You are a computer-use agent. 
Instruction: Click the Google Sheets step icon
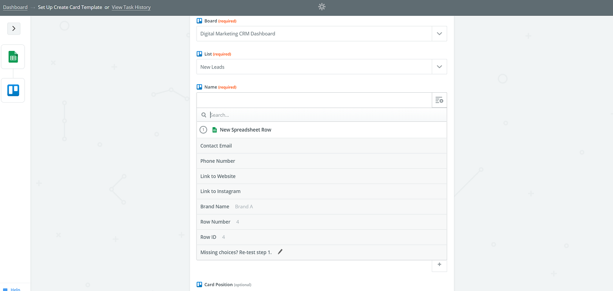point(13,57)
